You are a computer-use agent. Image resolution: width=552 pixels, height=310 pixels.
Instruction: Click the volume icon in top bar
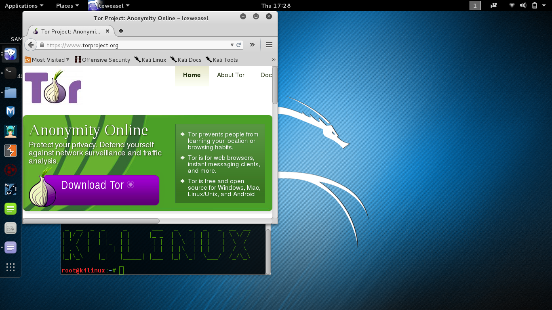click(523, 6)
